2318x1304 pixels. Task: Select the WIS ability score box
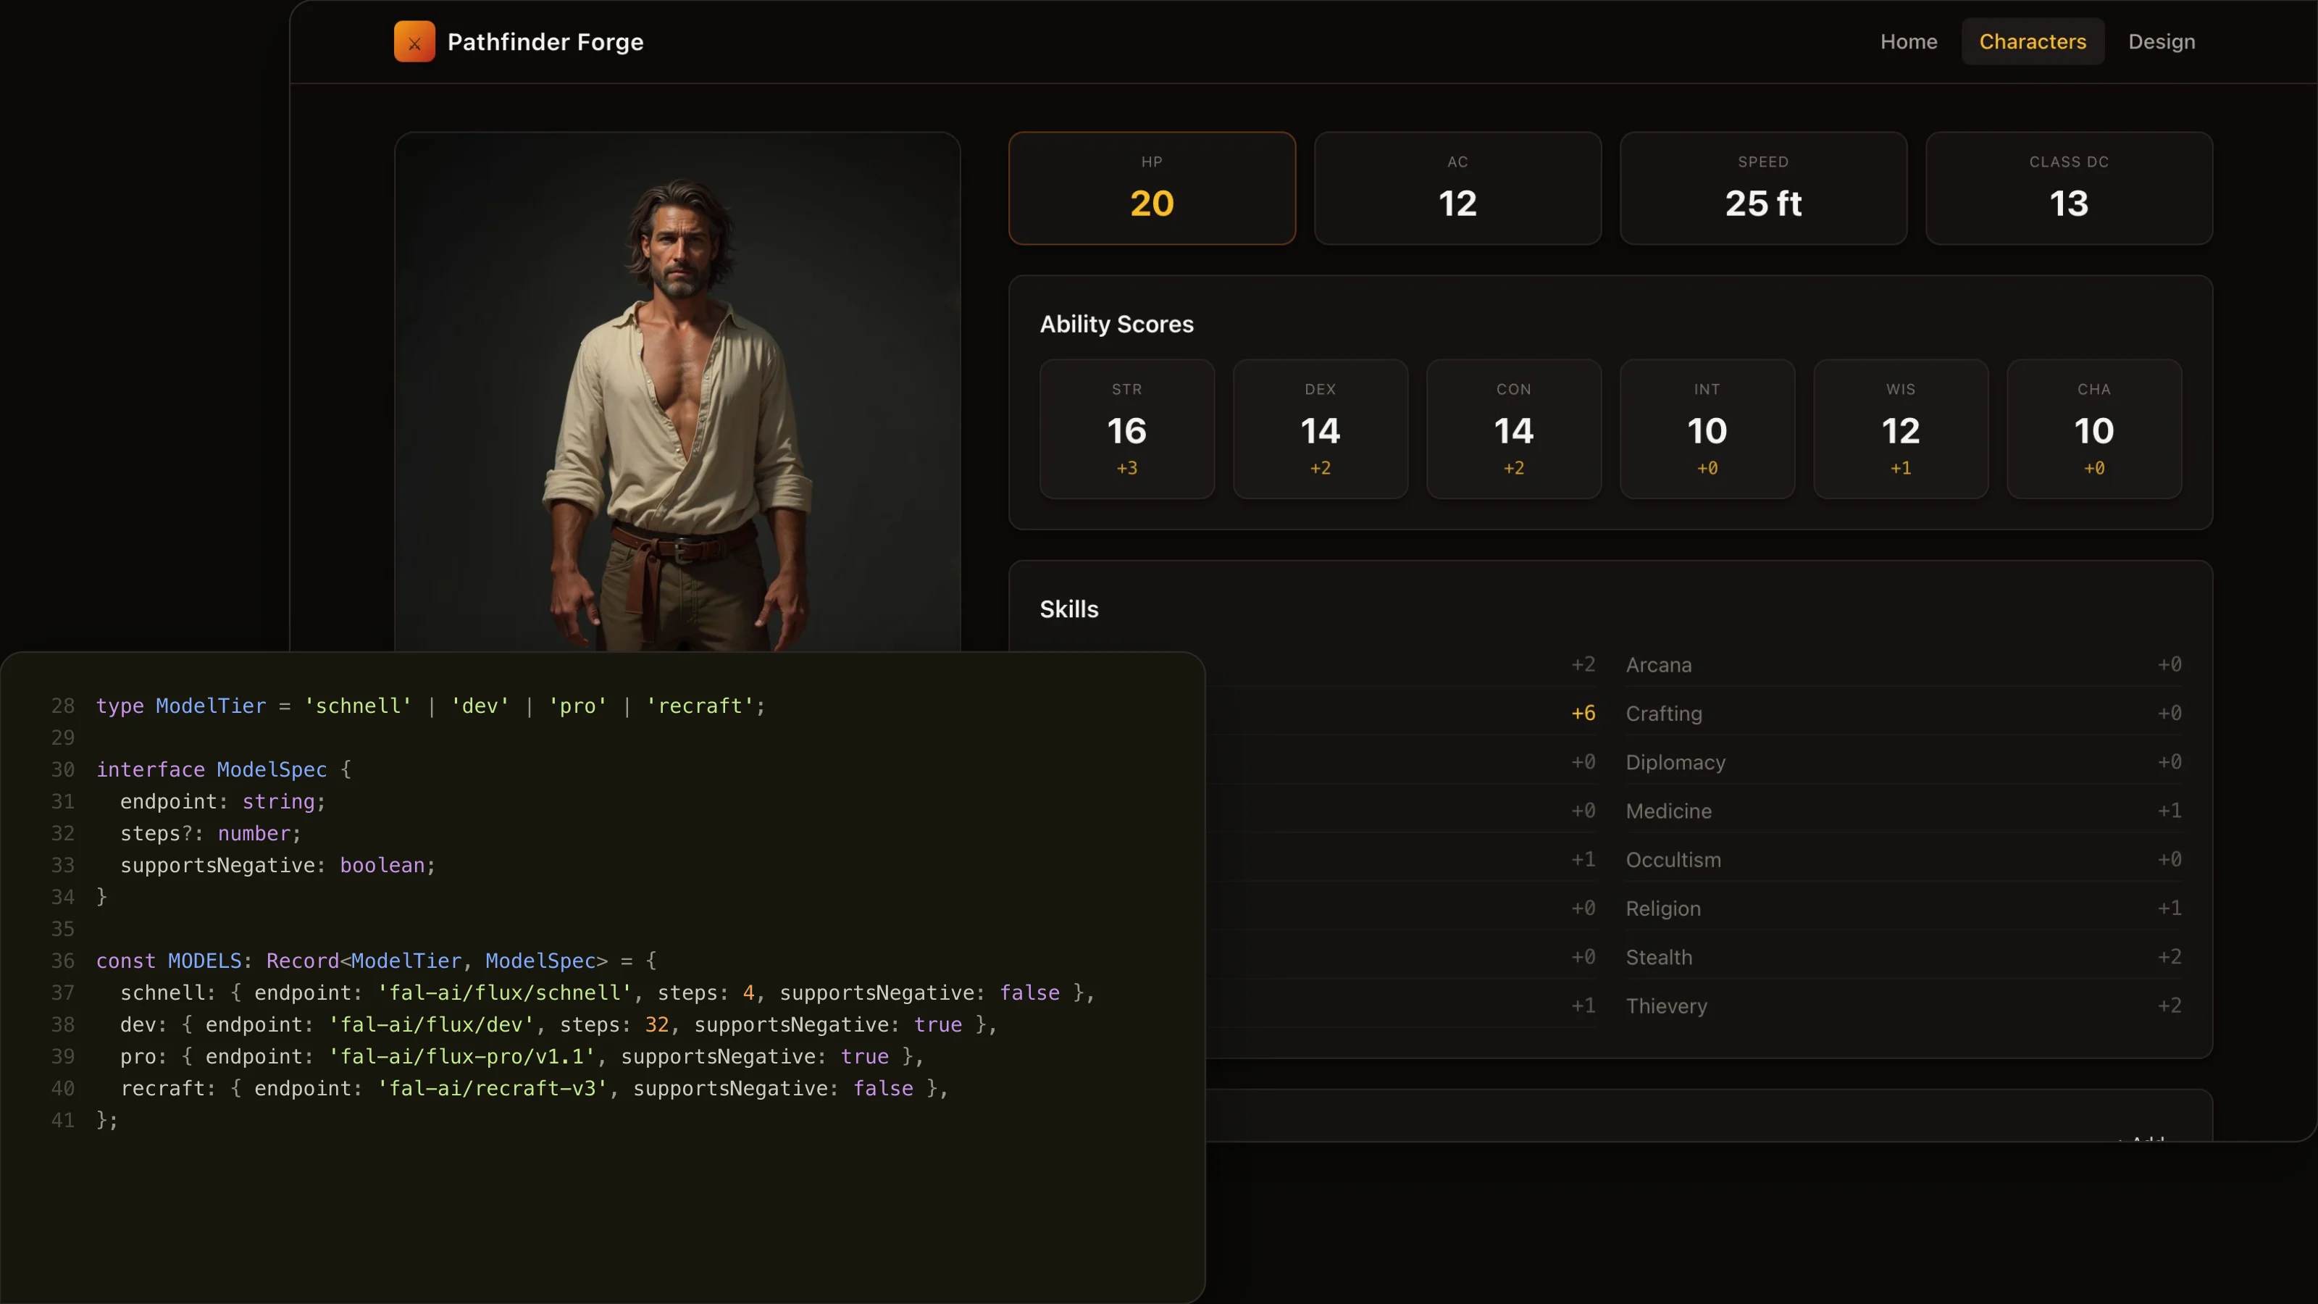[1901, 430]
